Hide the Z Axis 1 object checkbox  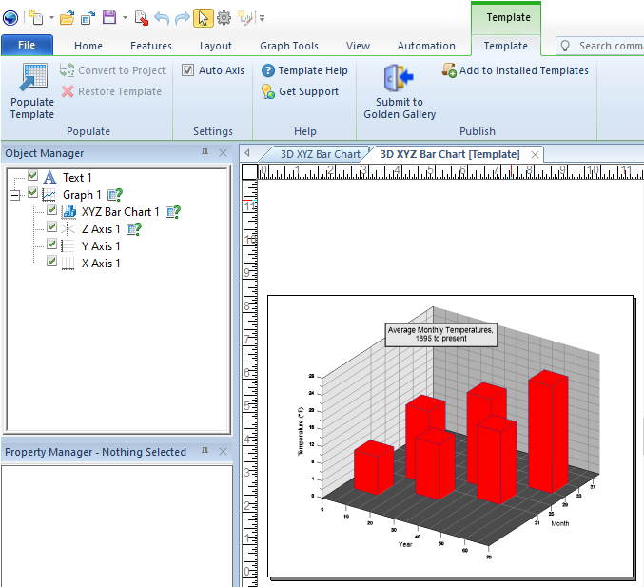tap(52, 228)
